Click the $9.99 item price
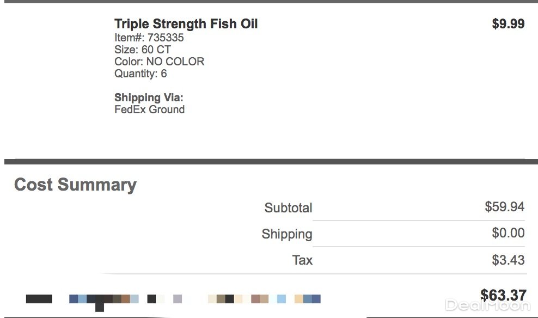Viewport: 538px width, 318px height. coord(508,24)
